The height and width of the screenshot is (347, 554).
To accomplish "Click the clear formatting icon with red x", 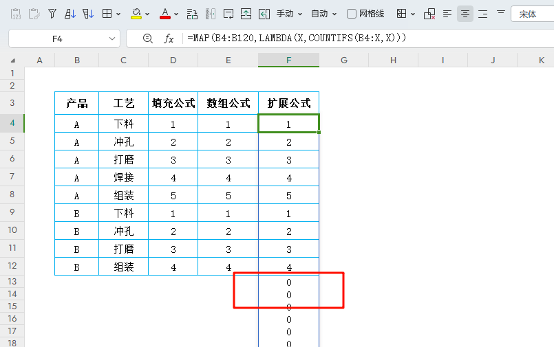I will (x=429, y=14).
